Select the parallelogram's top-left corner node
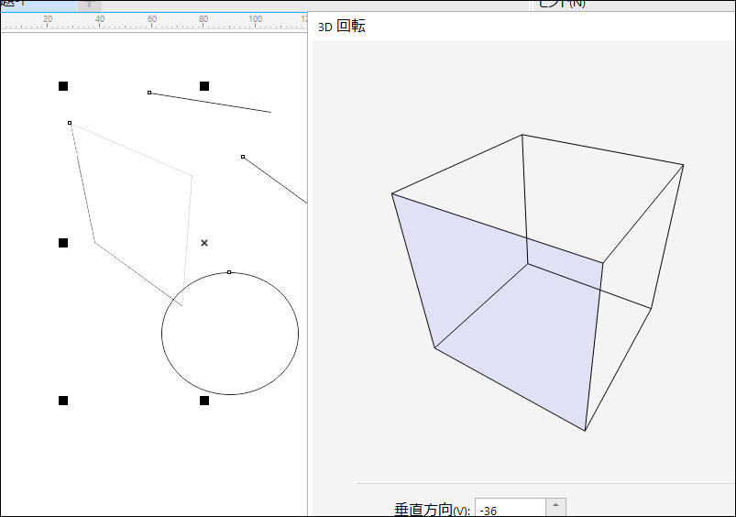Viewport: 736px width, 517px height. (x=70, y=123)
